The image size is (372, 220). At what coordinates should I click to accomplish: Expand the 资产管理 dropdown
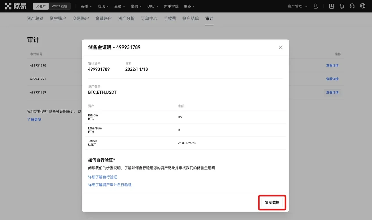tap(297, 6)
